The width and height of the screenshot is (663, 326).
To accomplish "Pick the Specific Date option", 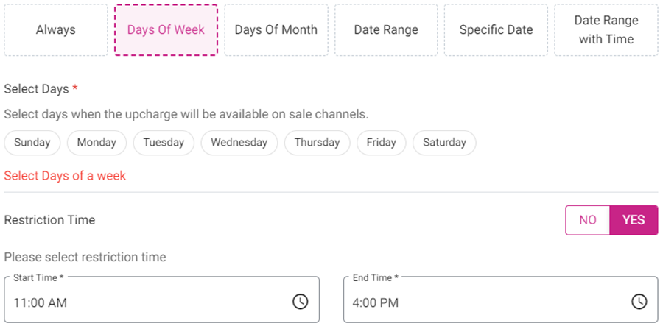I will (x=496, y=30).
